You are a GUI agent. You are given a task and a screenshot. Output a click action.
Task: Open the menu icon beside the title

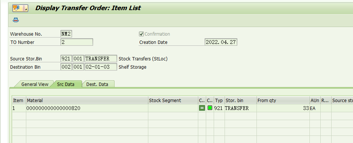[x=18, y=8]
